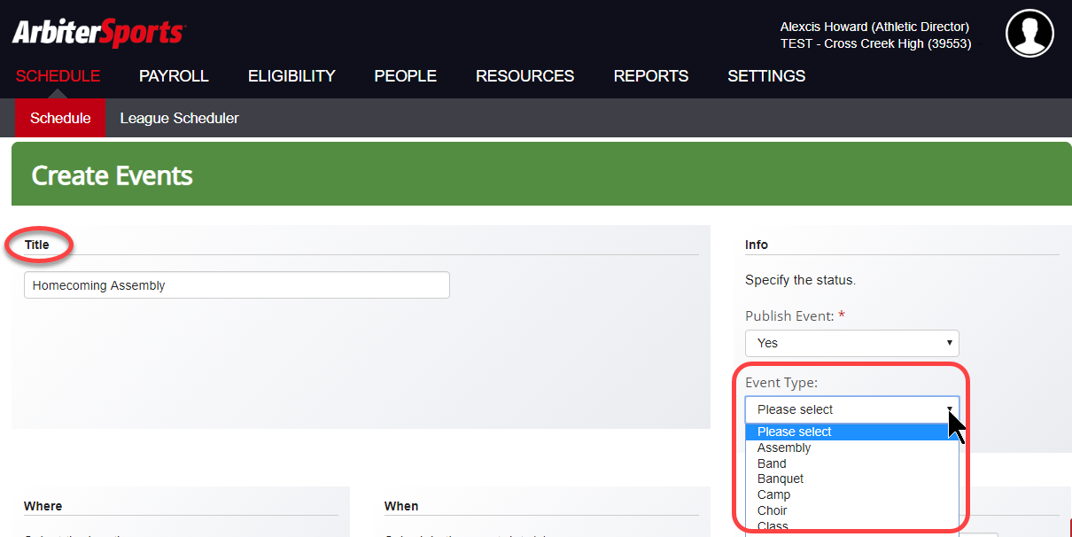The height and width of the screenshot is (537, 1072).
Task: Choose Banquet as the event type
Action: [780, 479]
